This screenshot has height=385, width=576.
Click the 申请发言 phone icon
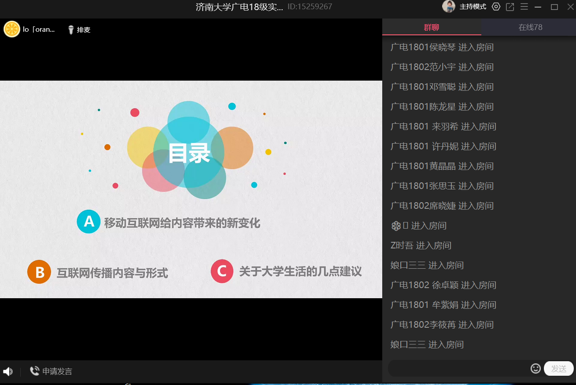(x=34, y=371)
